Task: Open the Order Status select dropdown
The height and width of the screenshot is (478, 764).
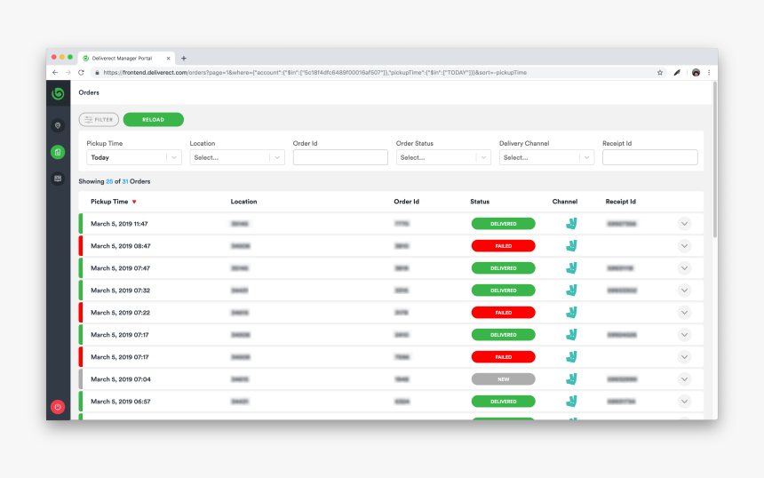Action: (443, 157)
